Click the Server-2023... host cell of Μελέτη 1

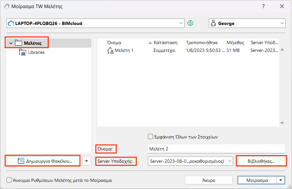[264, 50]
